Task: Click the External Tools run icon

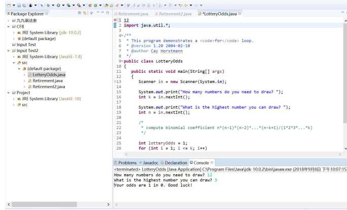Action: pos(79,5)
